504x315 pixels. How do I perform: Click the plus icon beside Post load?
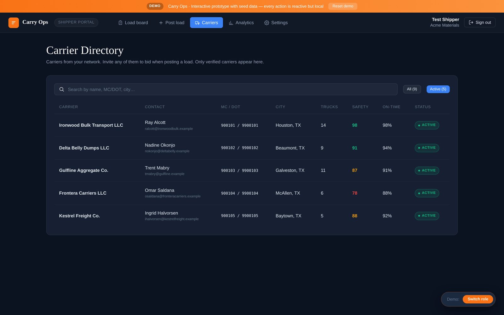tap(161, 23)
